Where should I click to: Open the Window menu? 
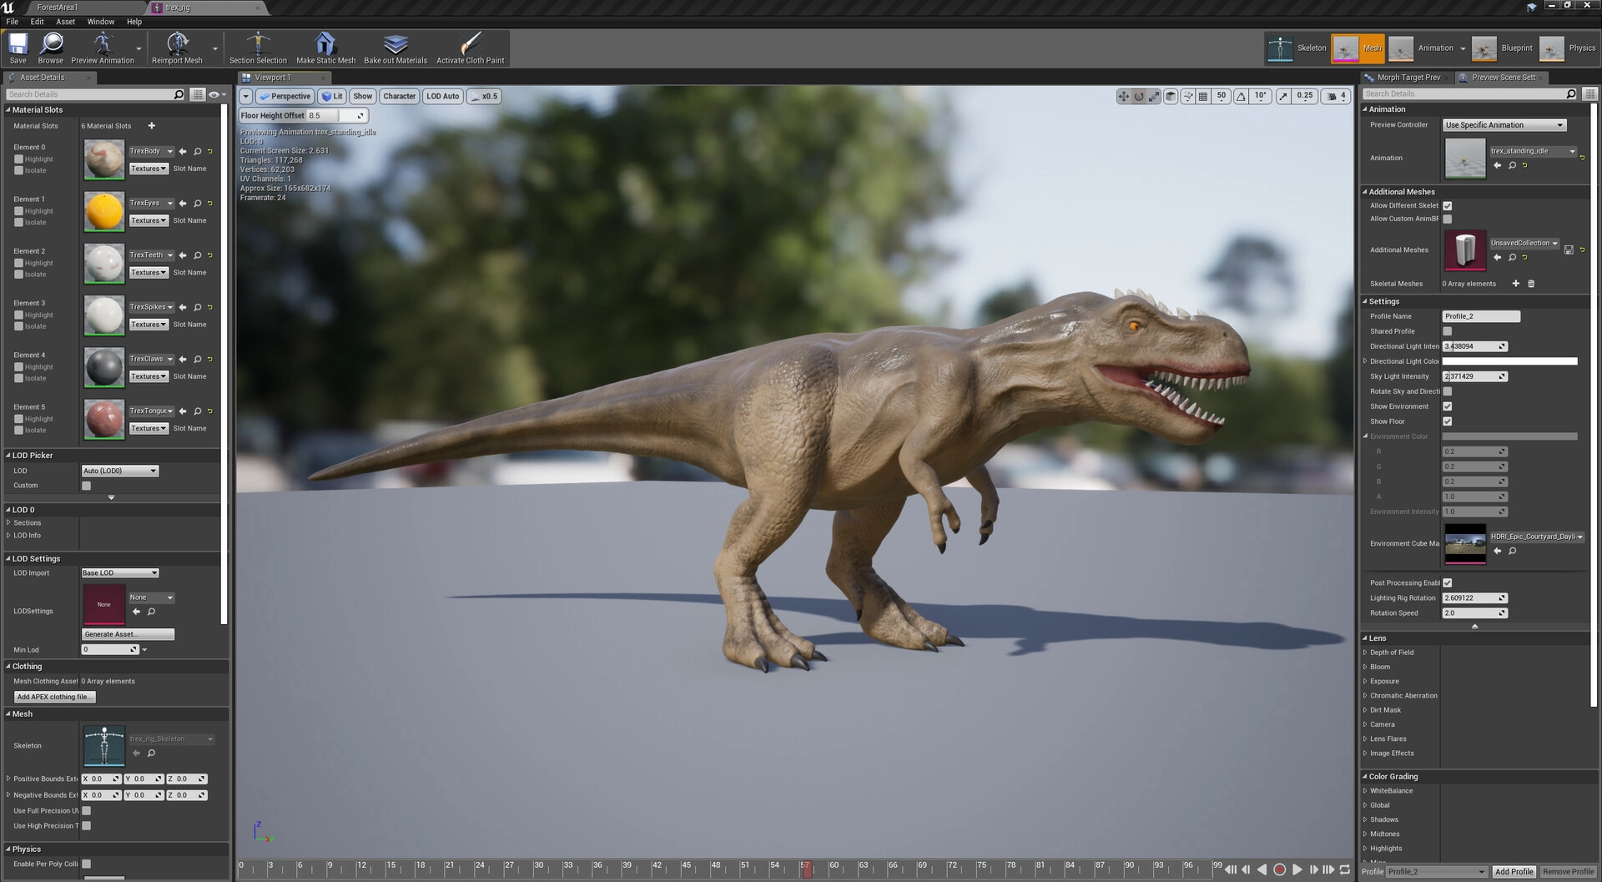pos(100,22)
